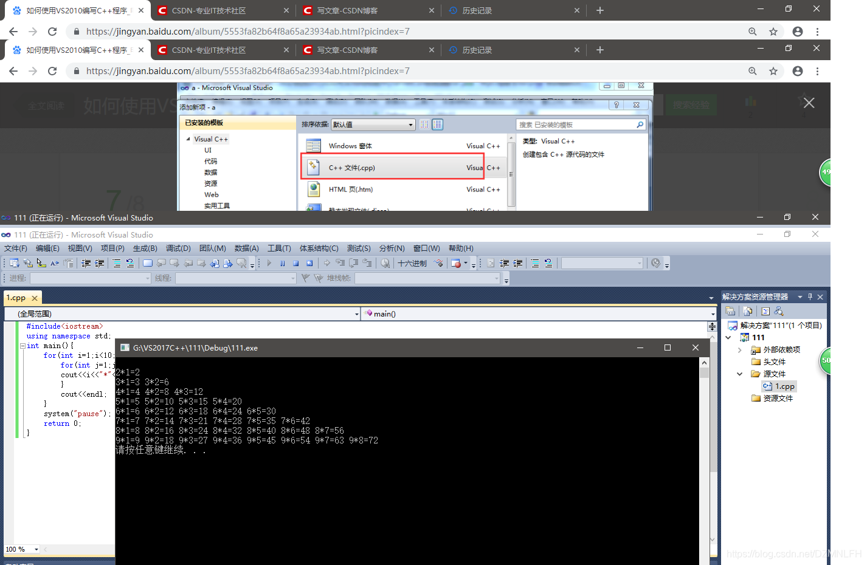Viewport: 867px width, 565px height.
Task: Click the Quick Info toolbar icon
Action: click(x=41, y=263)
